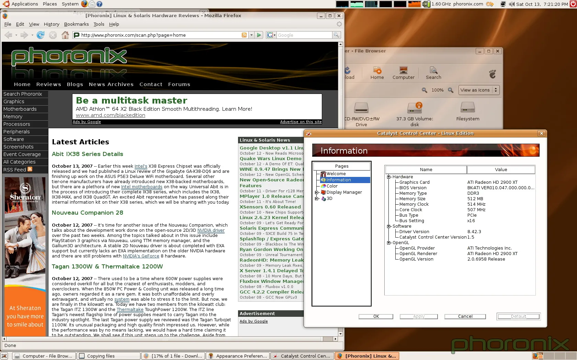Click Firefox Back arrow button

[9, 35]
